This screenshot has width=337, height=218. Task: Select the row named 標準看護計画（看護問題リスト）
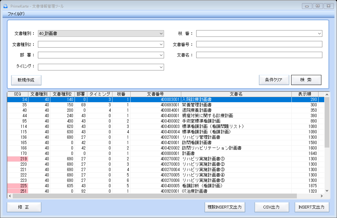point(166,127)
